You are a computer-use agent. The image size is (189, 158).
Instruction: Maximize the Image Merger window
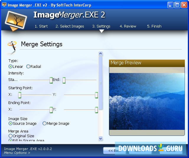pos(177,5)
